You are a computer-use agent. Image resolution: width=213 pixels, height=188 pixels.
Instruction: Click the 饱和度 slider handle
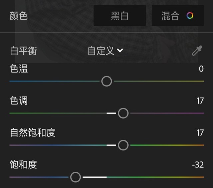[76, 177]
